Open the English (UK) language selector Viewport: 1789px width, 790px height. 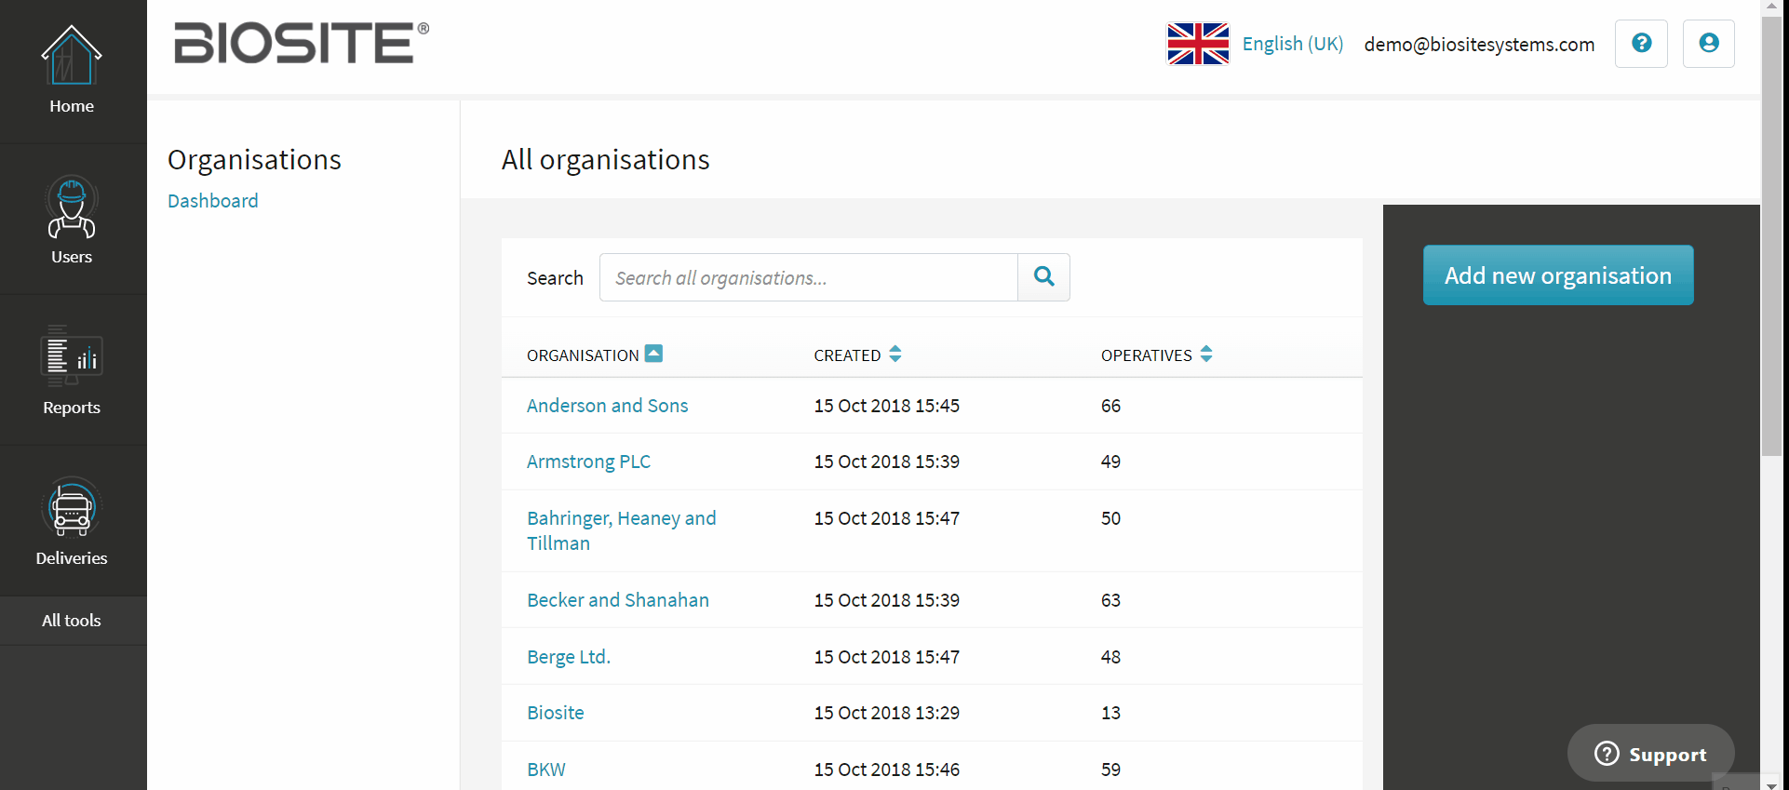[1293, 44]
